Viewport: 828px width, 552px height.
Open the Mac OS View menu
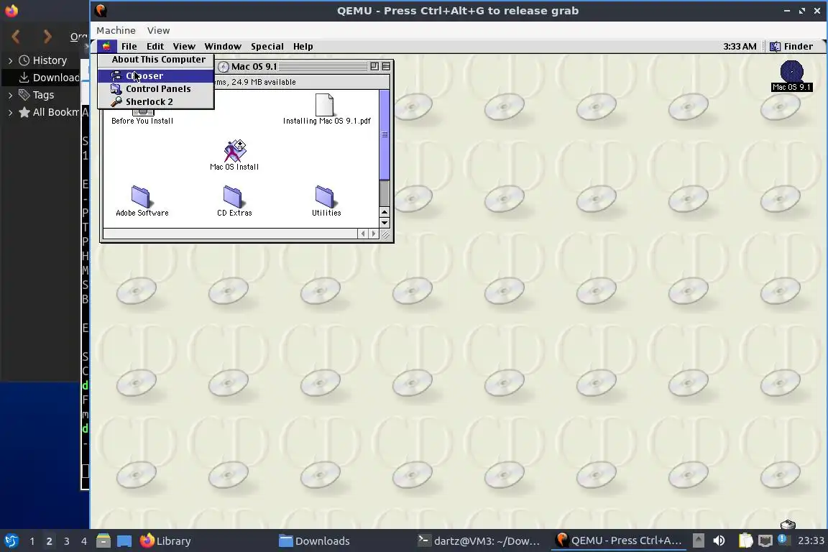point(184,47)
